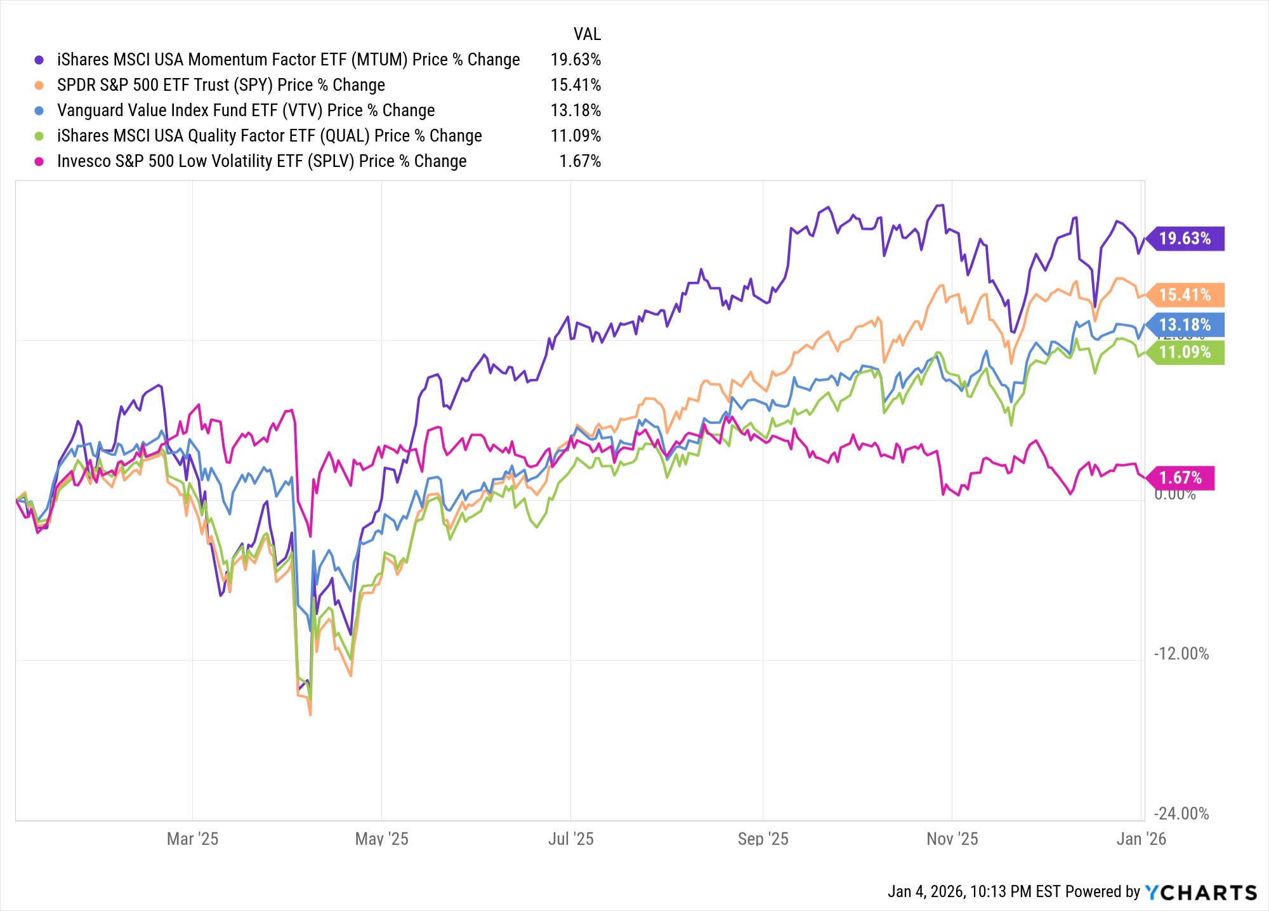Click the iShares MSCI USA Momentum Factor legend label
Image resolution: width=1269 pixels, height=911 pixels.
click(x=289, y=60)
